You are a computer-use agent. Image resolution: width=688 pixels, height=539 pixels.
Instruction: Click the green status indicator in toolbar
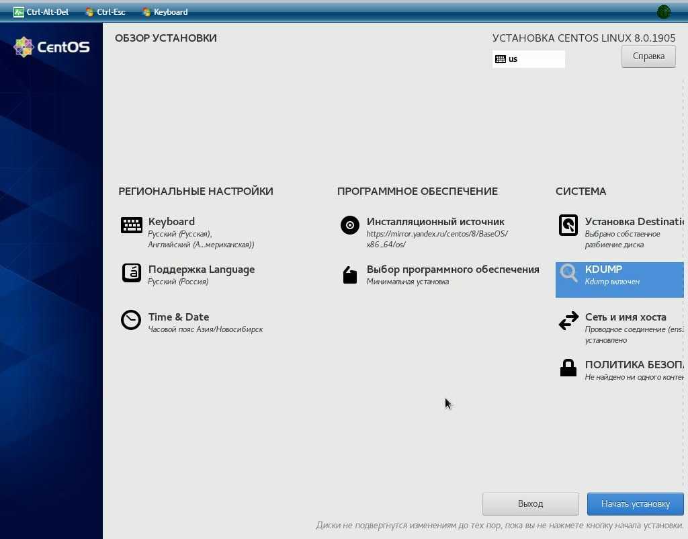tap(663, 12)
